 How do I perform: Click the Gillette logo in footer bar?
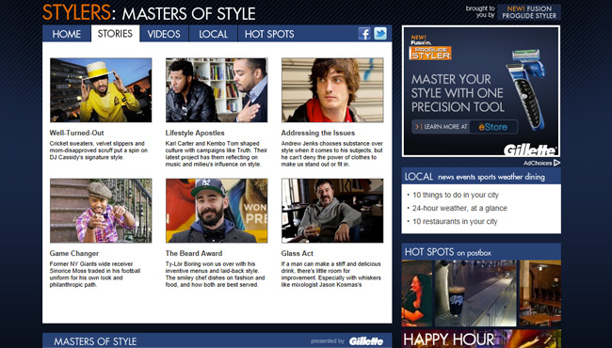tap(366, 341)
